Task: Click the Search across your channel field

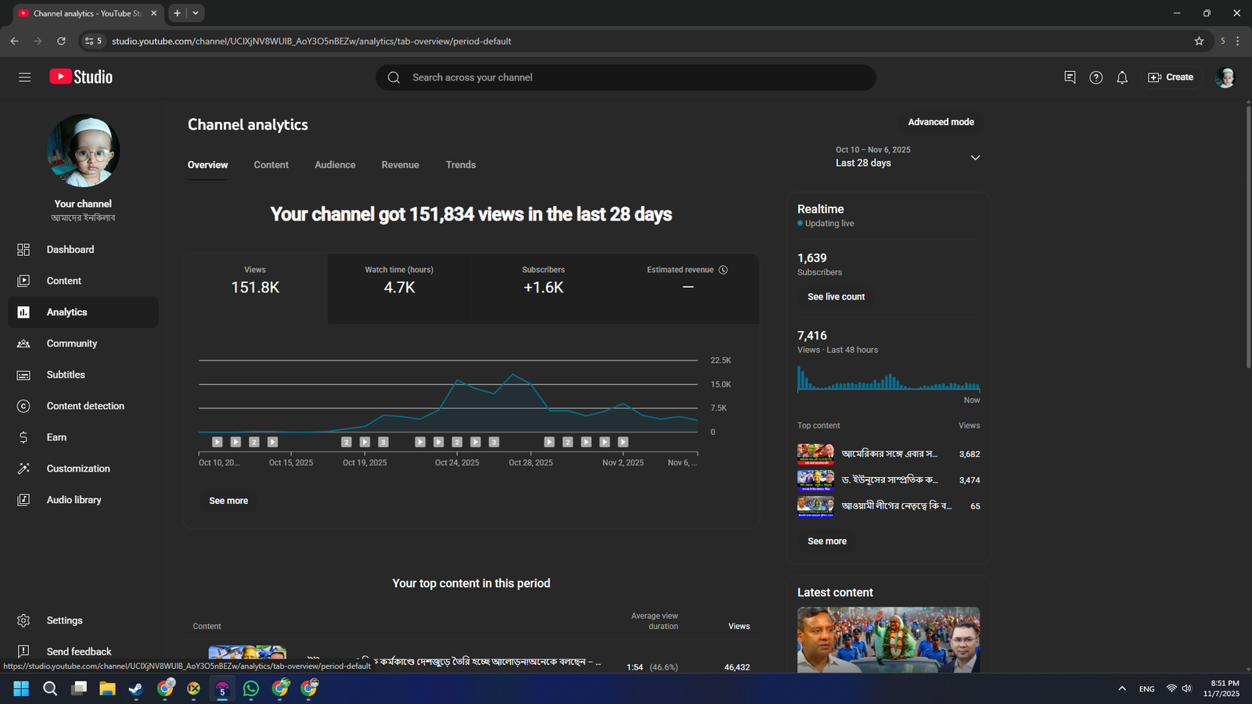Action: (x=626, y=77)
